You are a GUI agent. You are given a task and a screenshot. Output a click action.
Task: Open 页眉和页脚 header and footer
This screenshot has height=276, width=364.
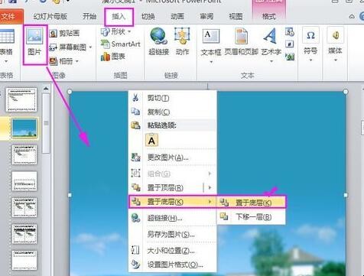click(241, 42)
